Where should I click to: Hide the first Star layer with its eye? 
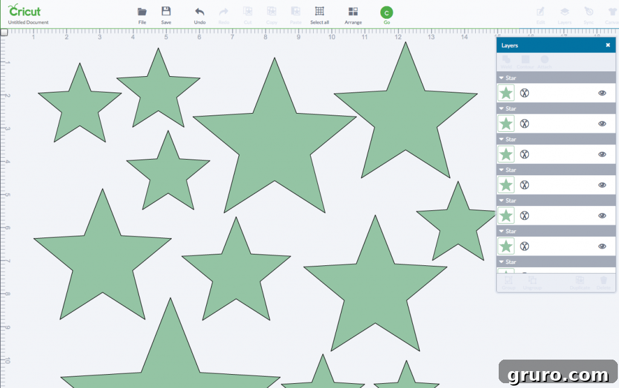[602, 93]
